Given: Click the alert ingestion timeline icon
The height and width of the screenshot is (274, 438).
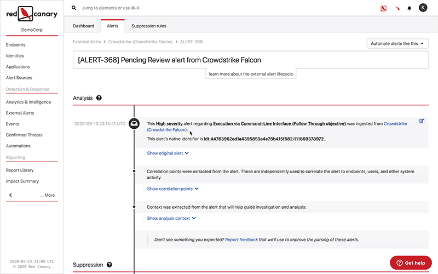Looking at the screenshot, I should (x=134, y=123).
